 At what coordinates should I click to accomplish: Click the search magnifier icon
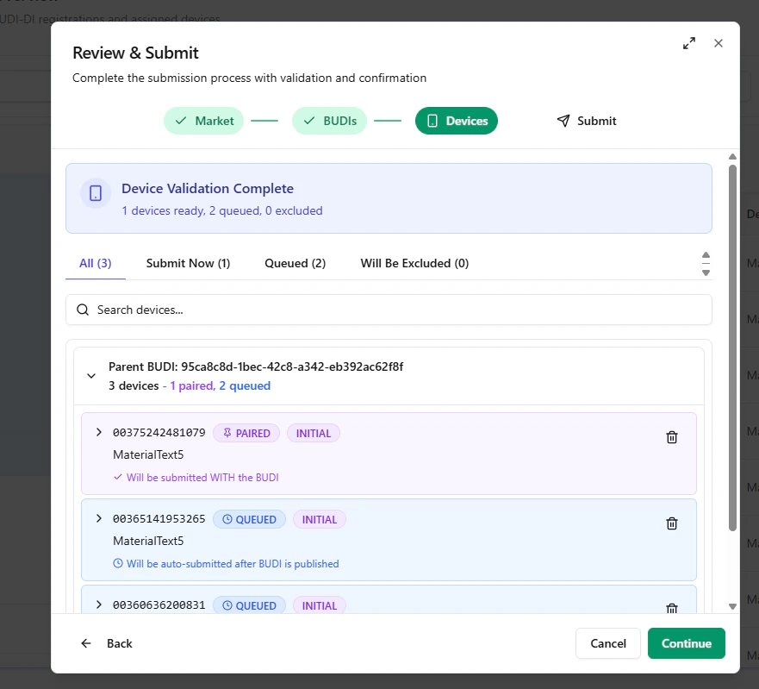(83, 310)
